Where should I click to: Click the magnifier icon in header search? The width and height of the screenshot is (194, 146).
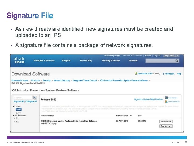pos(177,61)
